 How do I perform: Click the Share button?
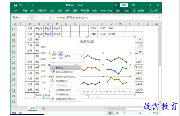click(154, 11)
